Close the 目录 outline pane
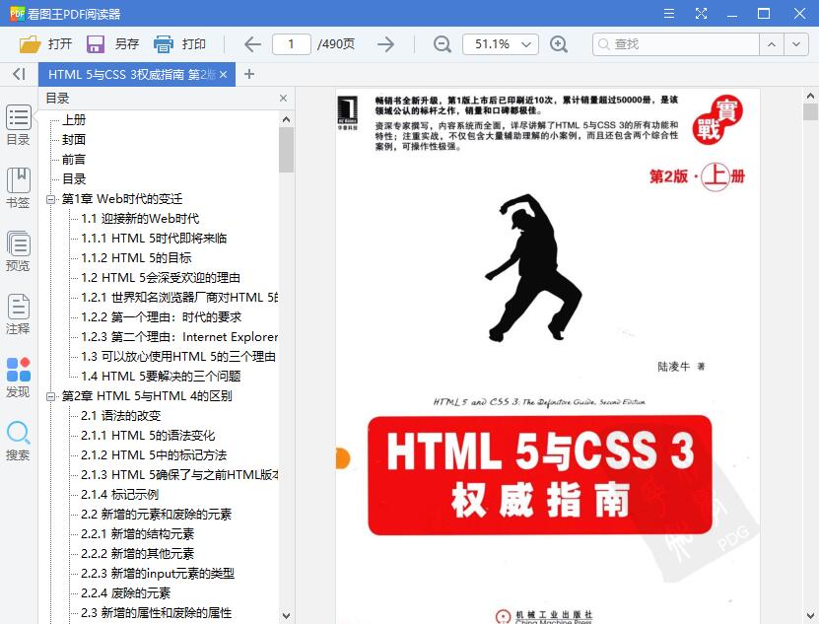Viewport: 819px width, 624px height. point(283,99)
